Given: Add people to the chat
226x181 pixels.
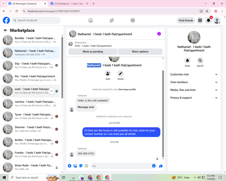Looking at the screenshot, I should coord(108,73).
